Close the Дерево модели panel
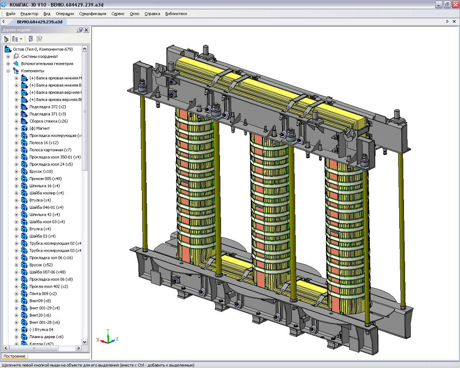This screenshot has height=368, width=460. pos(86,30)
